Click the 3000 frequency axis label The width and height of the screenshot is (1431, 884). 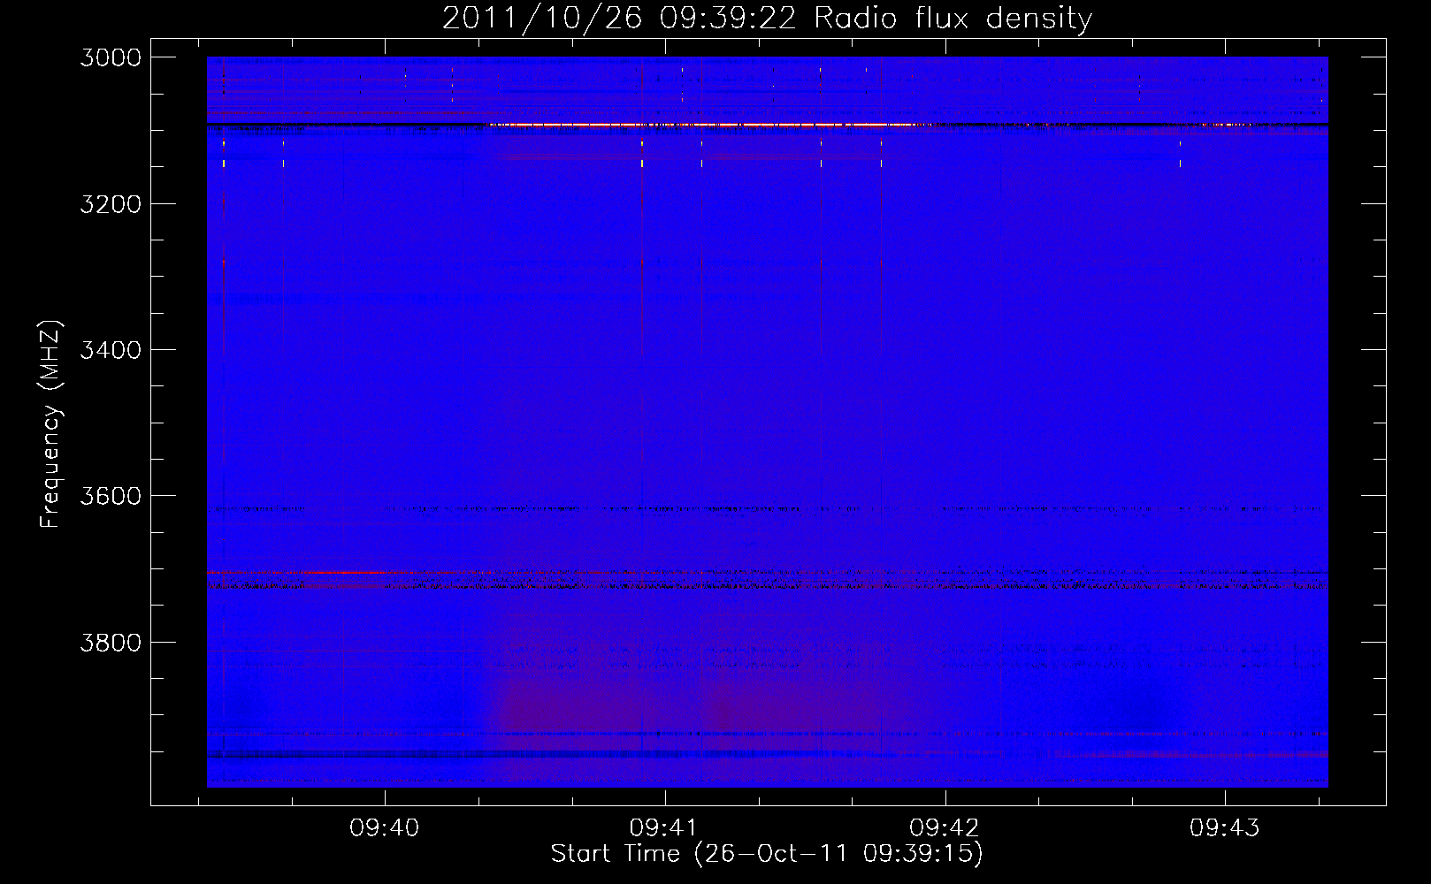tap(111, 57)
